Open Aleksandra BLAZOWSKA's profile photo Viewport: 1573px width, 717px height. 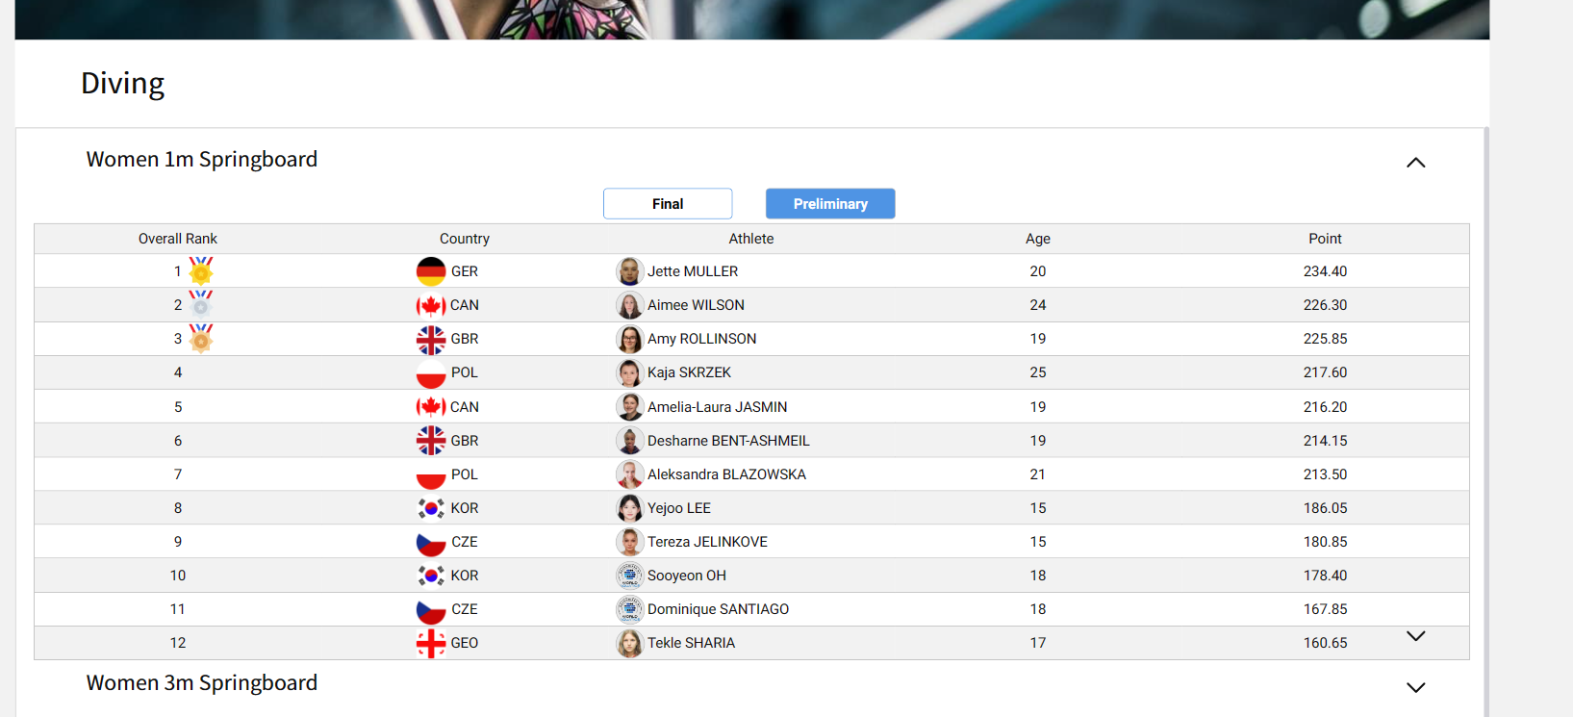pyautogui.click(x=630, y=474)
